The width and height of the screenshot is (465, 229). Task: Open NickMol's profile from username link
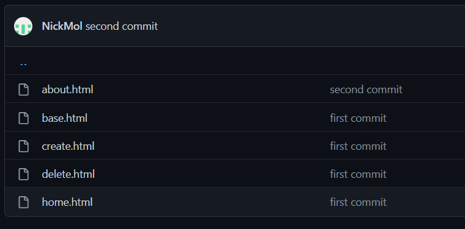(62, 26)
